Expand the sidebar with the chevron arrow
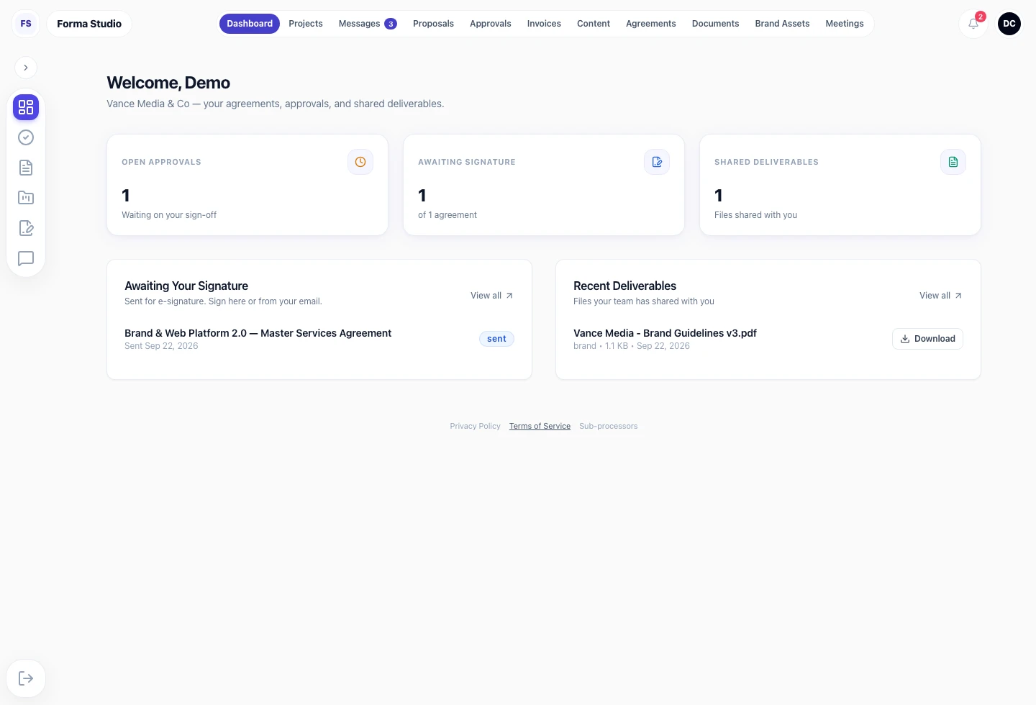 point(26,68)
